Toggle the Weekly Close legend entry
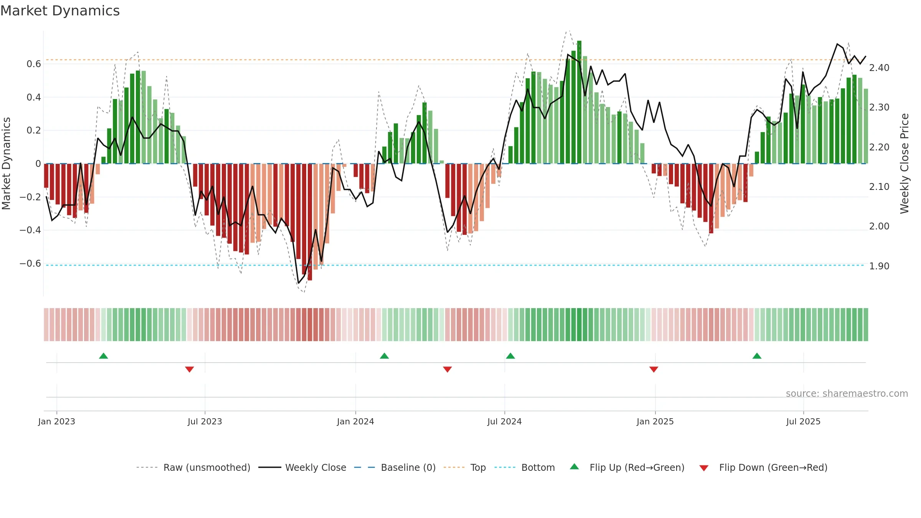Image resolution: width=921 pixels, height=518 pixels. [302, 467]
